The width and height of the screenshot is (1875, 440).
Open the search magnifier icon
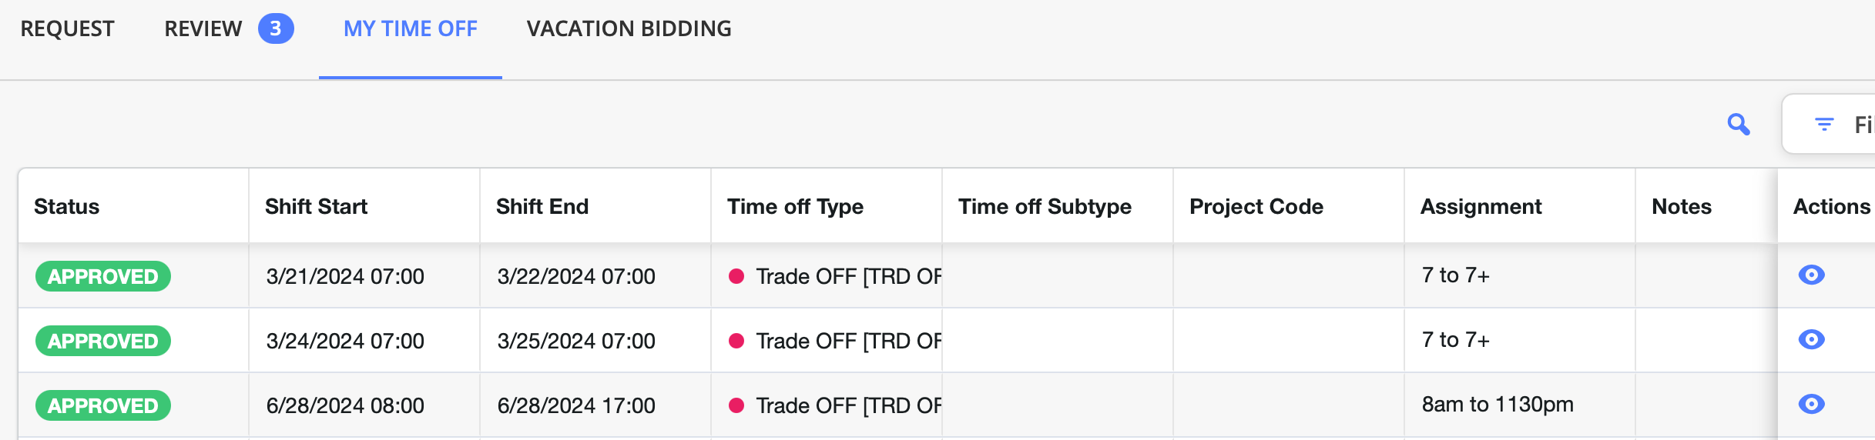[1739, 124]
